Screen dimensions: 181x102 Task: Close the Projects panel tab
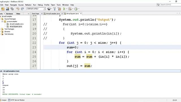click(4, 14)
